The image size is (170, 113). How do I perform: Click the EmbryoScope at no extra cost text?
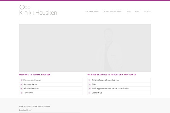click(x=106, y=80)
